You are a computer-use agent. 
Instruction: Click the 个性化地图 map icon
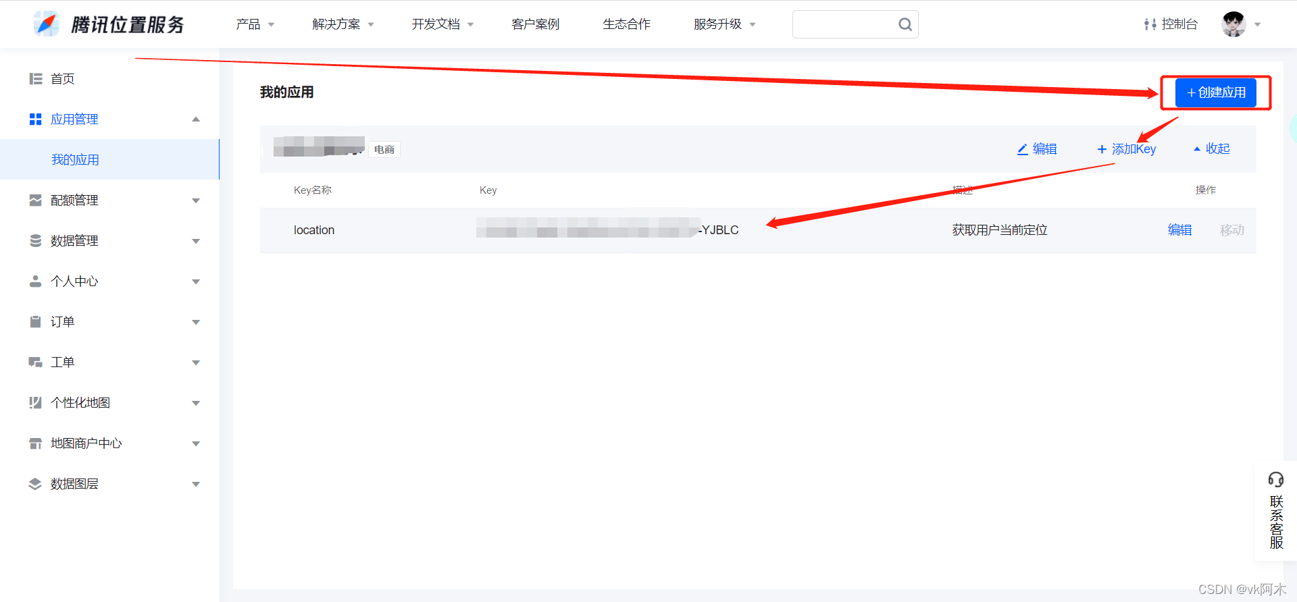pyautogui.click(x=36, y=403)
